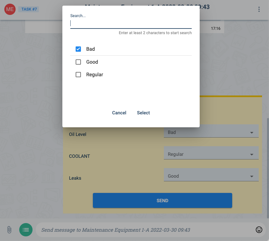Click the 'Good' option label in dialog
Viewport: 269px width, 241px height.
tap(92, 62)
